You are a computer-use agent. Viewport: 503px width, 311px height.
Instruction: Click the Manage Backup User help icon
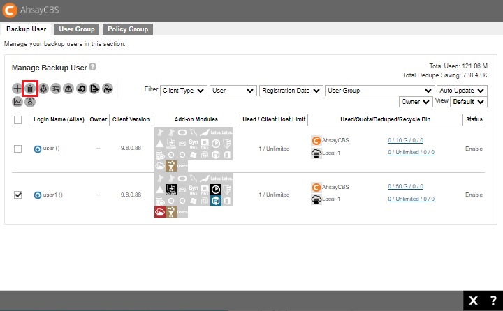tap(93, 67)
